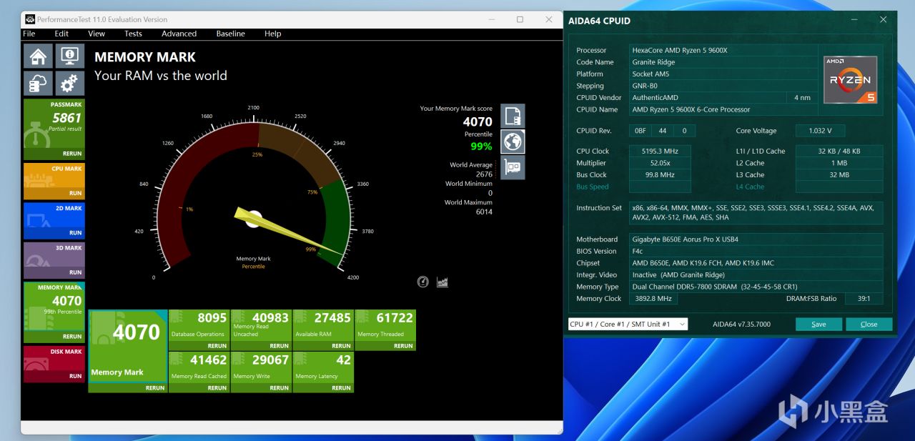Click the Code Name value Granite Ridge
Screen dimensions: 915x441
723,62
